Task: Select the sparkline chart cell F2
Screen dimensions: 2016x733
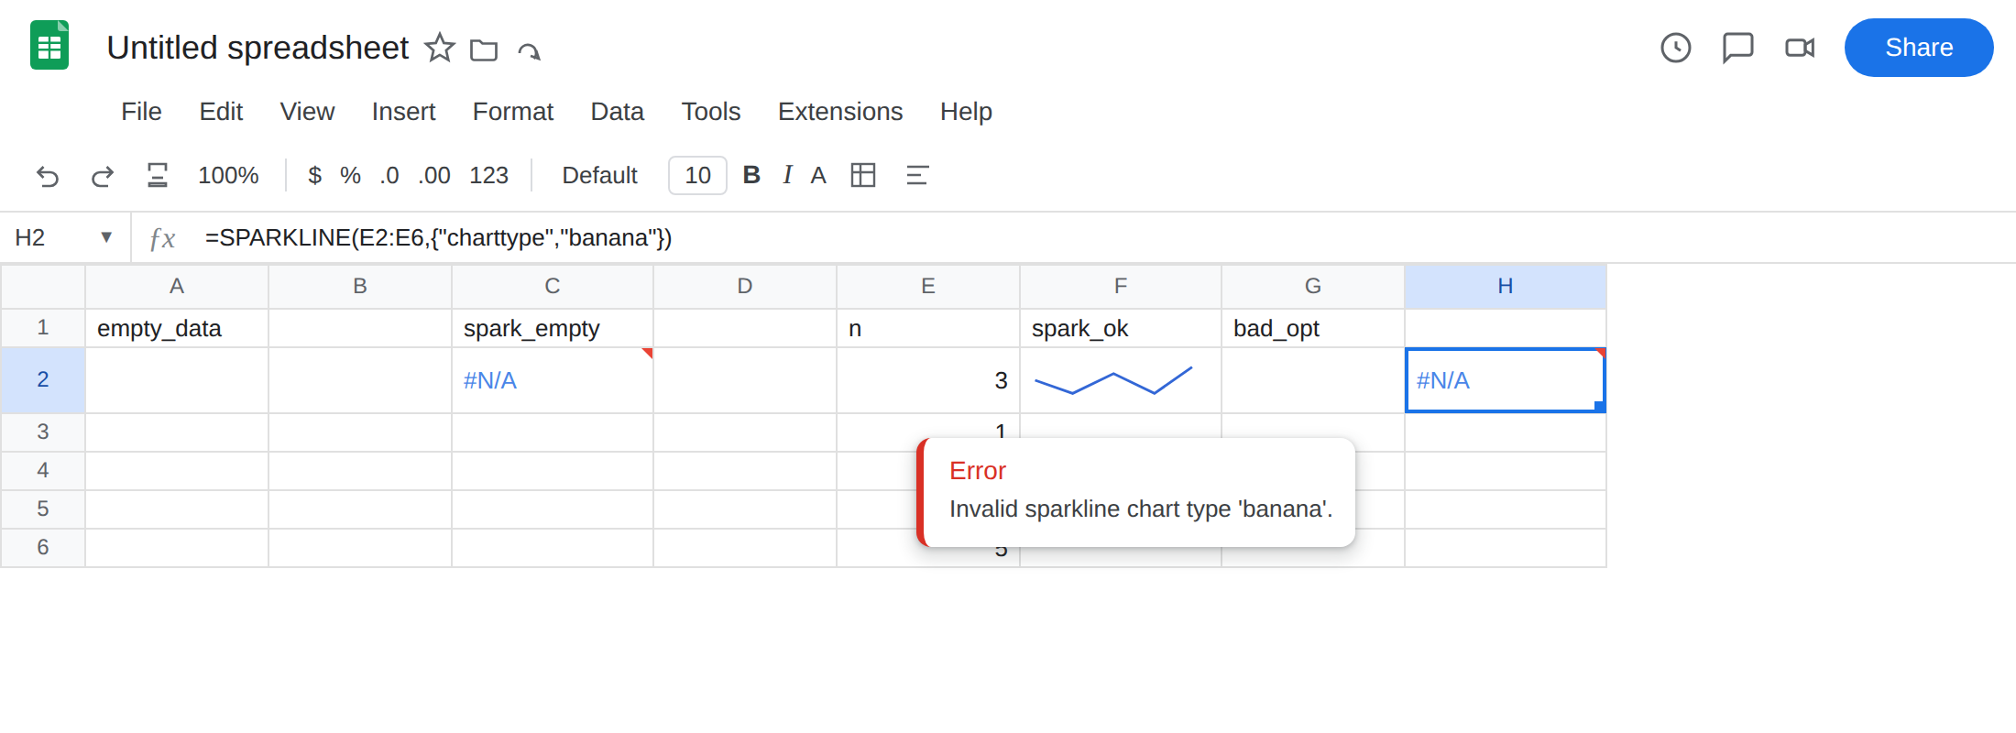Action: pyautogui.click(x=1121, y=380)
